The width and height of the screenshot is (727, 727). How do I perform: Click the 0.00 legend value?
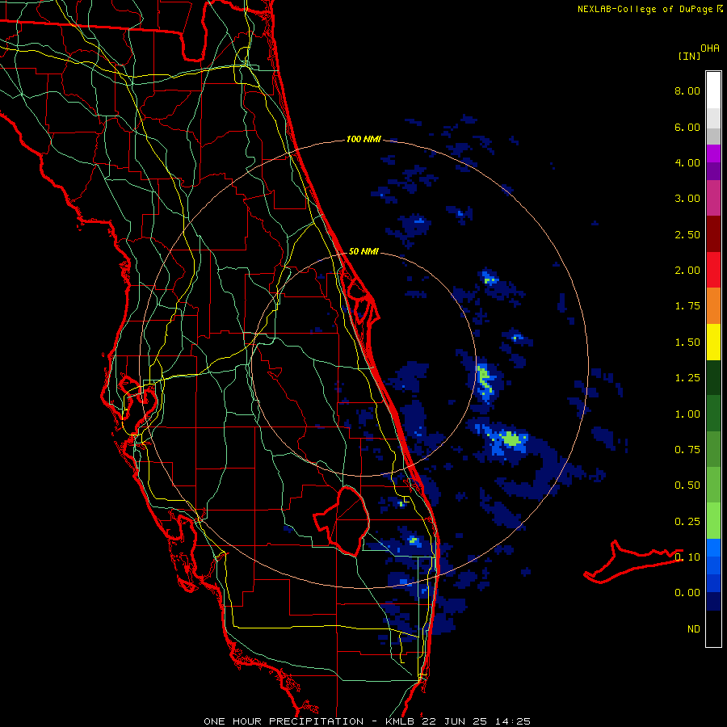click(687, 593)
